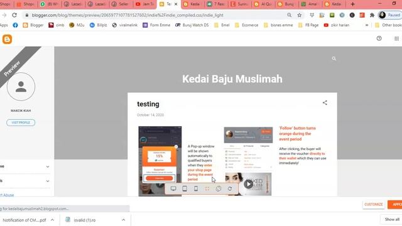Click the browser zoom magnifier icon
The width and height of the screenshot is (402, 226).
(x=289, y=15)
